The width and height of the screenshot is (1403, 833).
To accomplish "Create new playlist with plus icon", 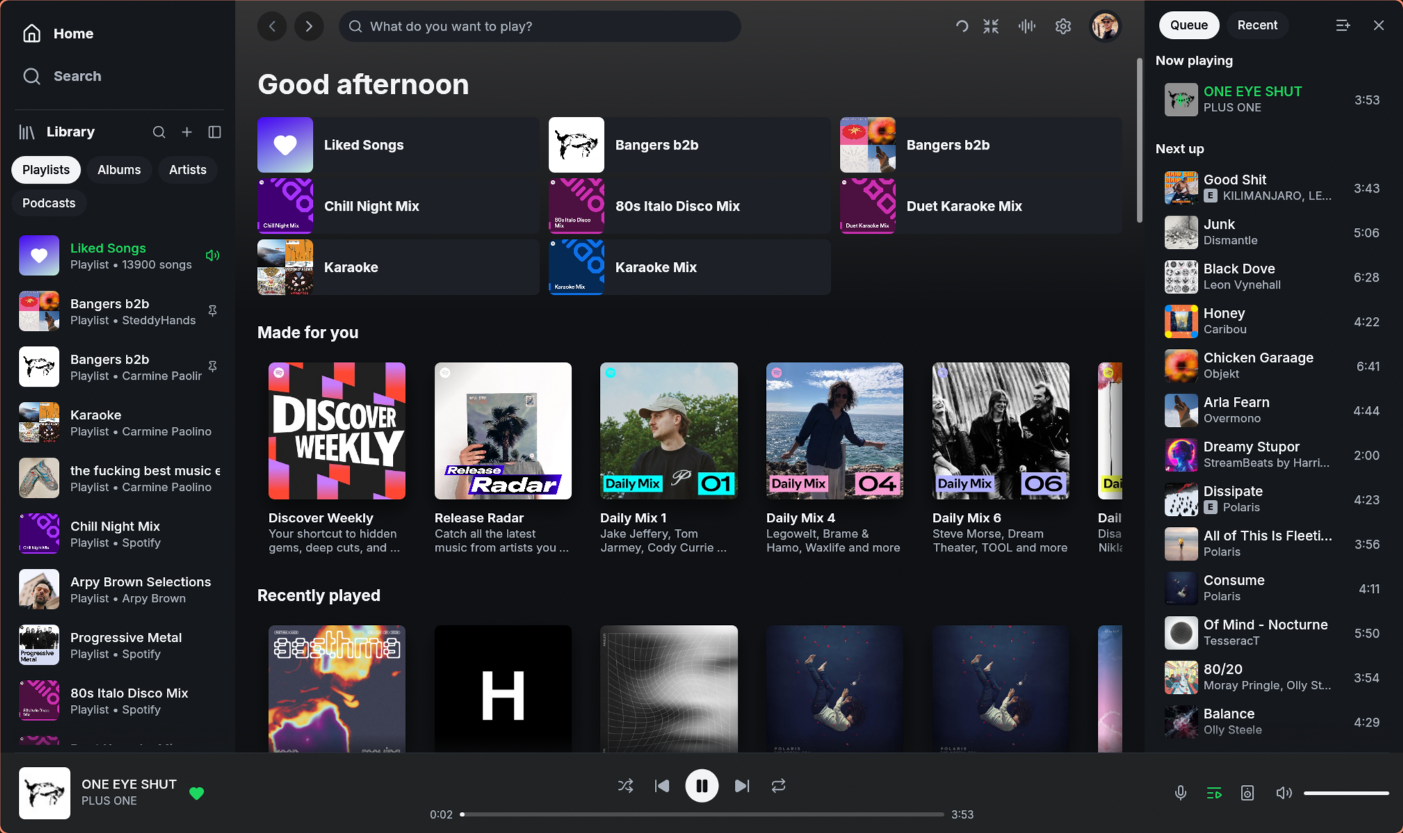I will pyautogui.click(x=187, y=132).
